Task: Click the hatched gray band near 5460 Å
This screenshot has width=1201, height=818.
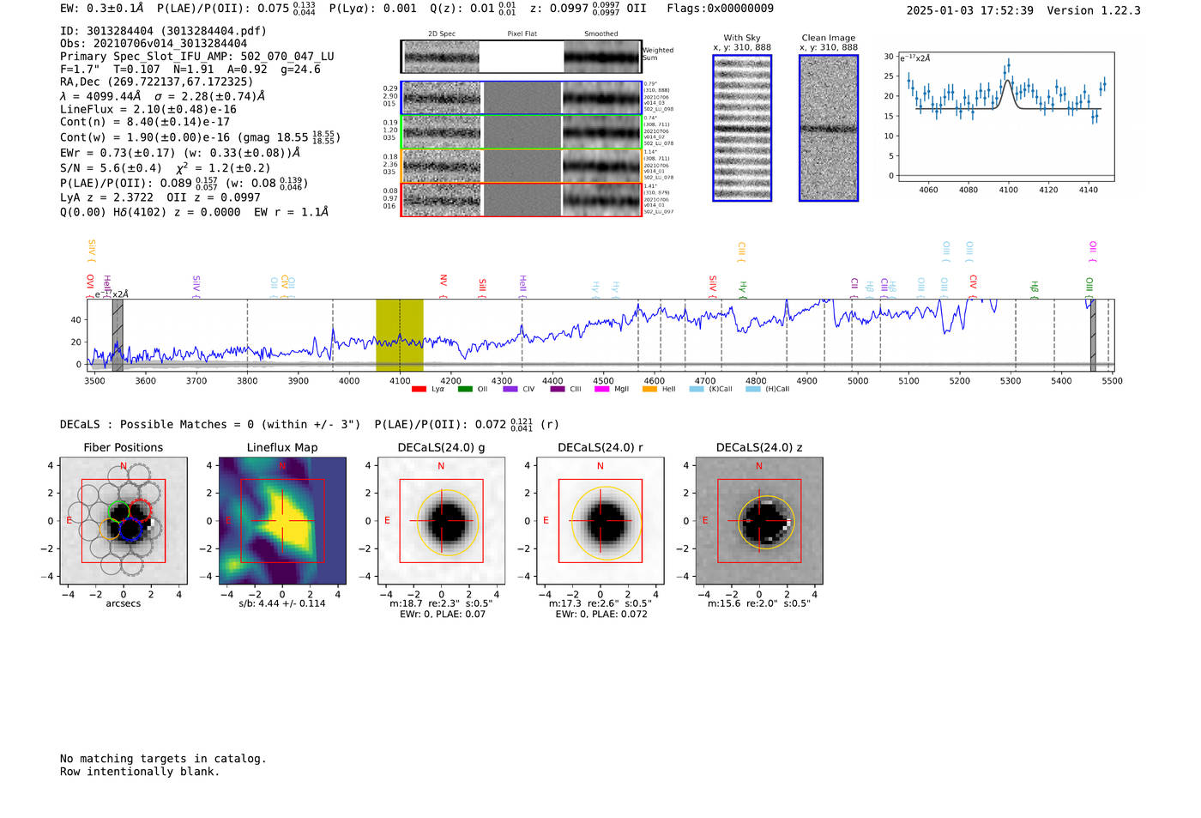Action: (x=1093, y=335)
